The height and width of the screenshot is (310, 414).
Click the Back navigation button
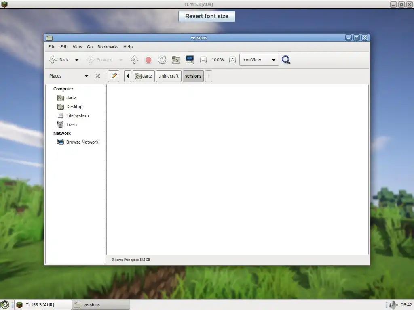coord(59,60)
